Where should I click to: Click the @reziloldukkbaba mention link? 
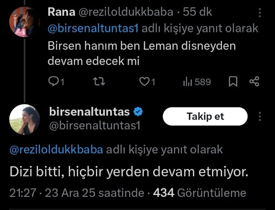click(56, 149)
